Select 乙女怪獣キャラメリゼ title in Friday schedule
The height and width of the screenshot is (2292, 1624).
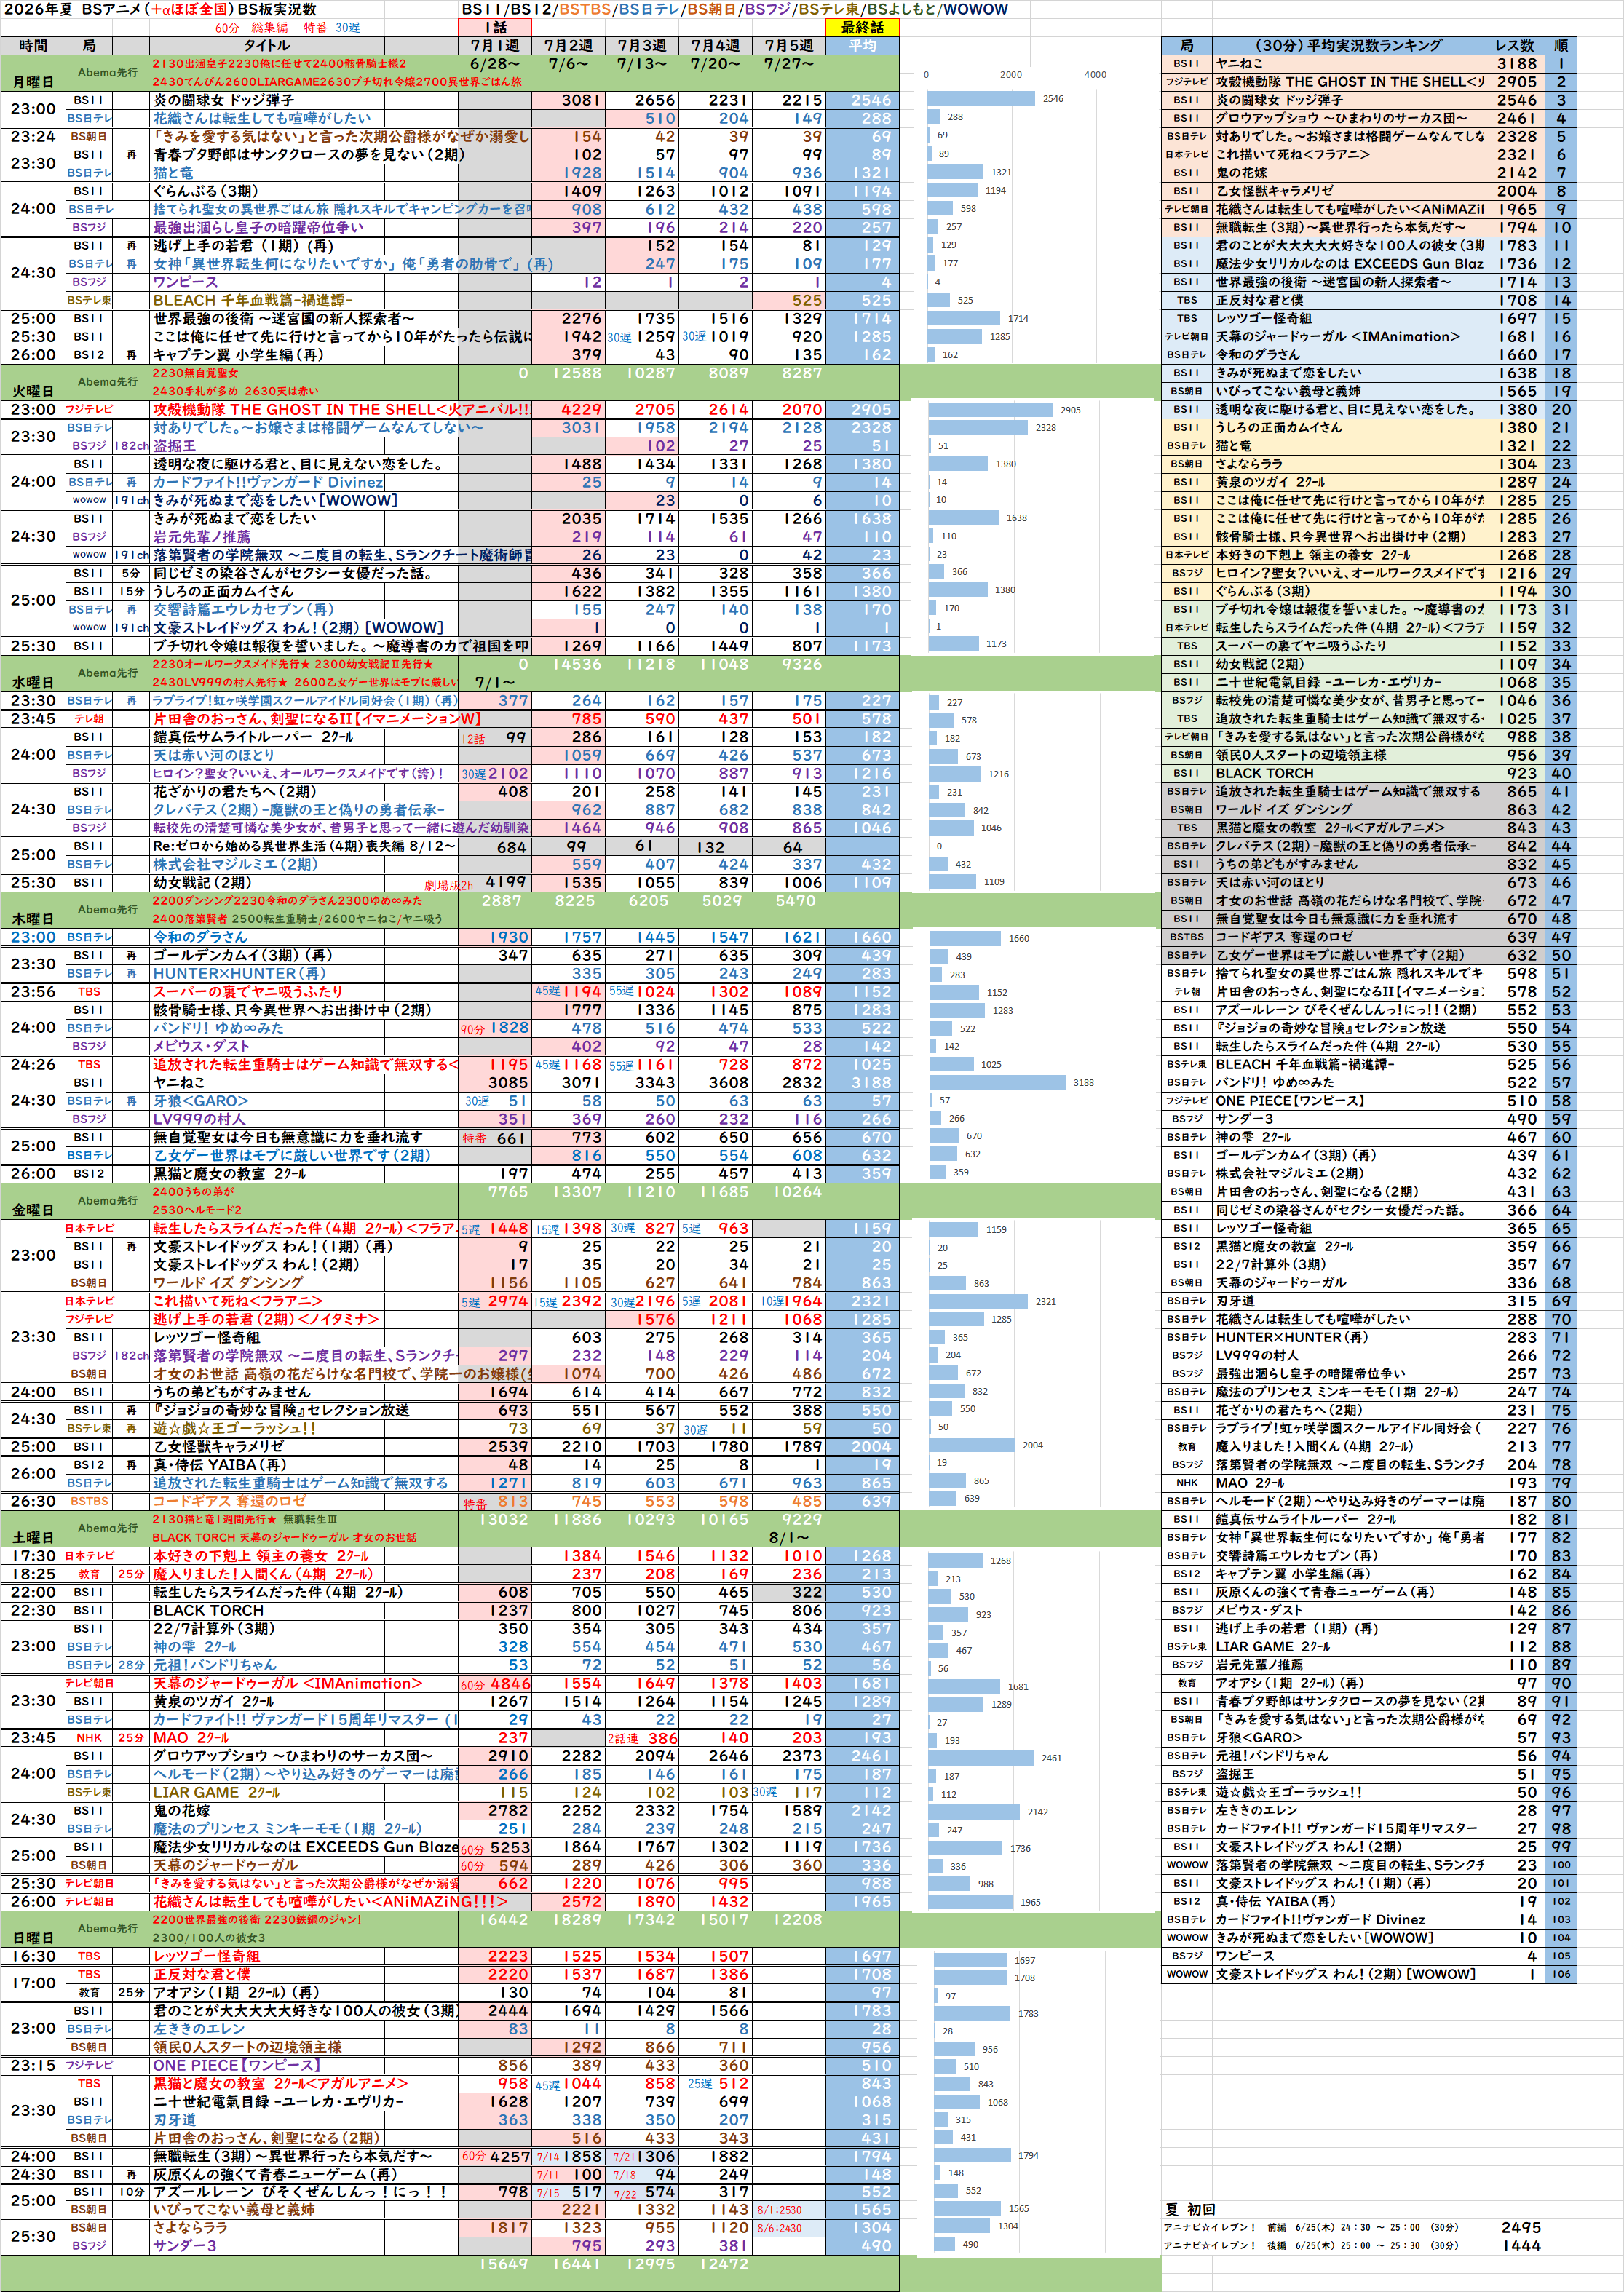coord(218,1447)
